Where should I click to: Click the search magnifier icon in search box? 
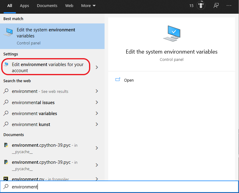click(6, 187)
